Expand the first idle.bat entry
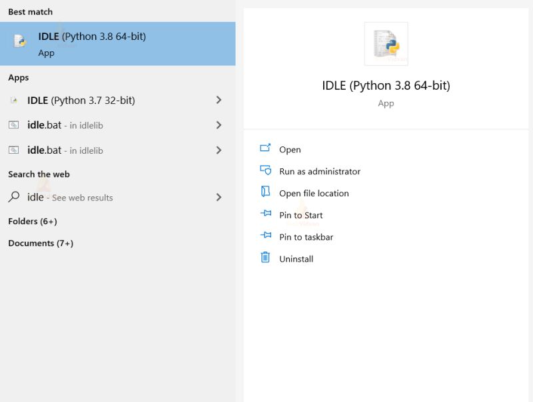Screen dimensions: 533x402 pos(219,125)
